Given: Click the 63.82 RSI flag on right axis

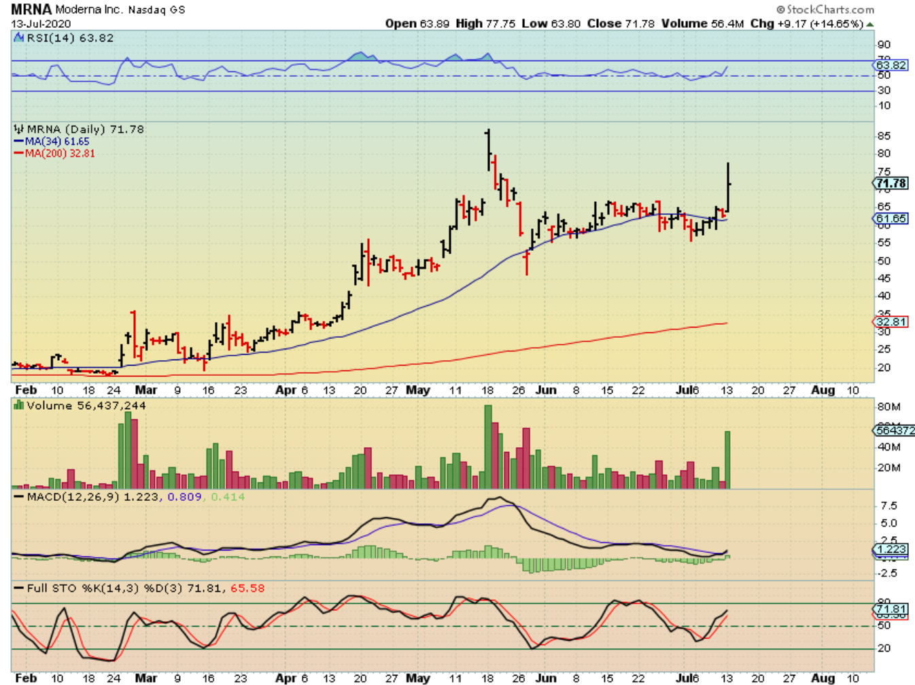Looking at the screenshot, I should tap(891, 65).
